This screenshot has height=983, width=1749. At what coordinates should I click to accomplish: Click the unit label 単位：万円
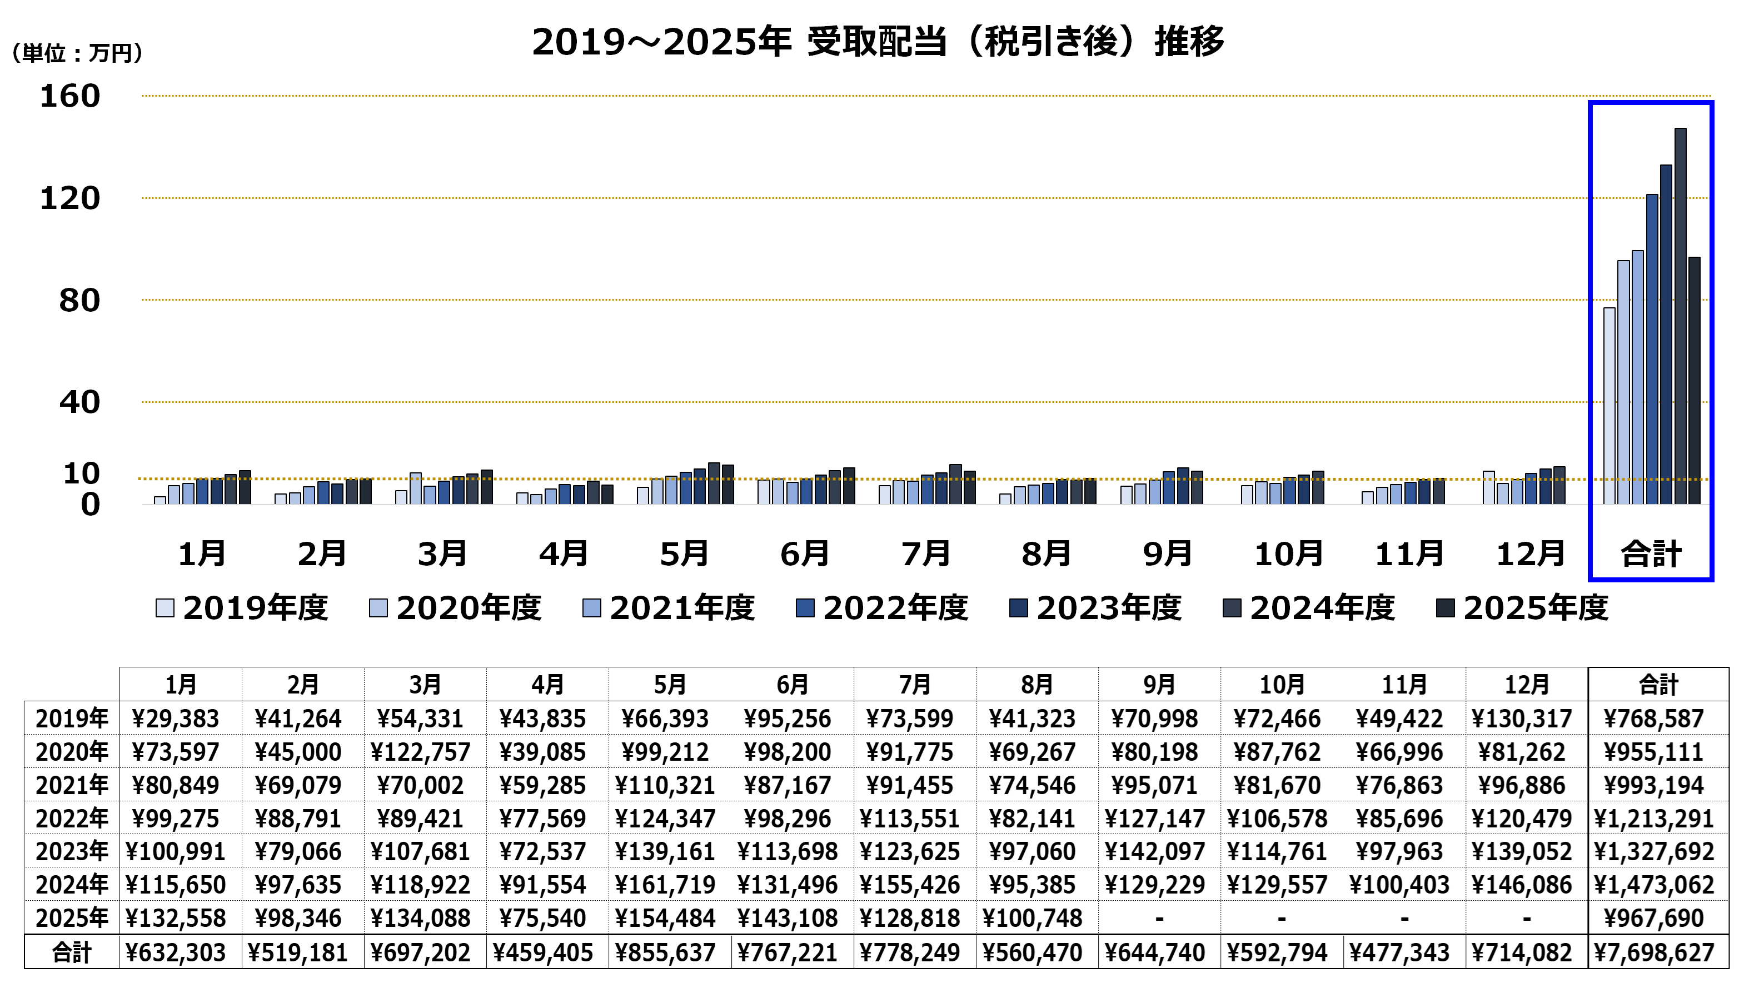click(x=77, y=53)
